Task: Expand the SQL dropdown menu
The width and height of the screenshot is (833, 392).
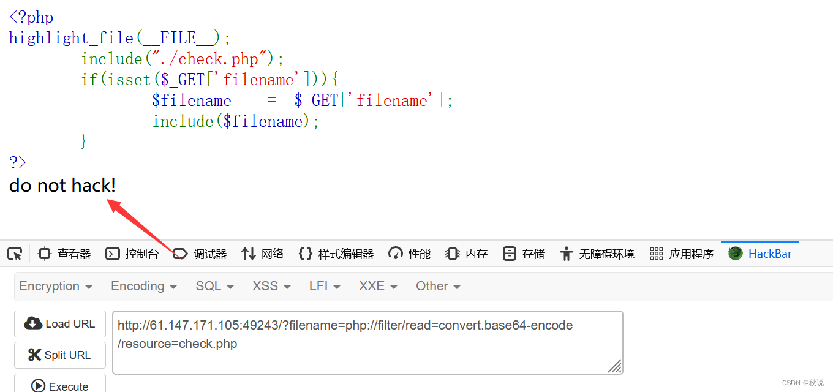Action: pos(214,286)
